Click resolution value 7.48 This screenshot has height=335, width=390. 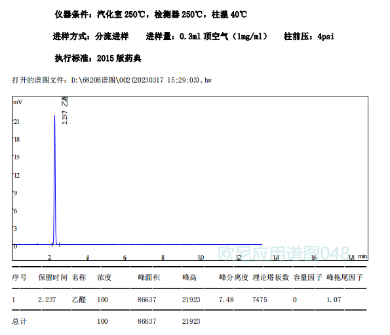(x=226, y=300)
